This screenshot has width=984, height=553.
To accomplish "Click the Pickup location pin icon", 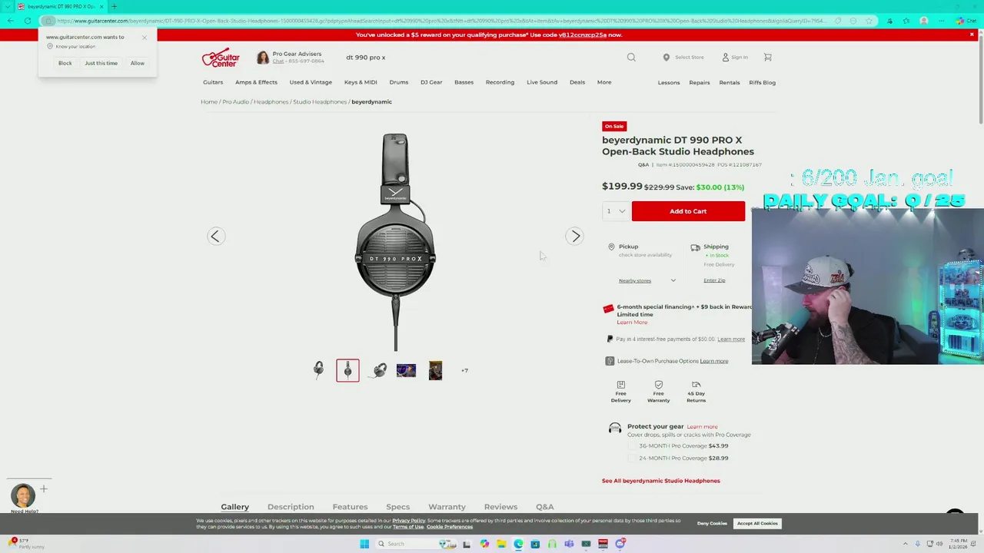I will pos(611,247).
